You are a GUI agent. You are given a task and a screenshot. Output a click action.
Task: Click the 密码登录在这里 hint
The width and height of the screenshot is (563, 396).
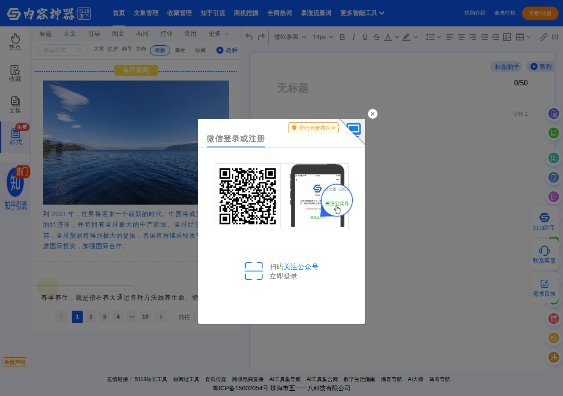314,128
